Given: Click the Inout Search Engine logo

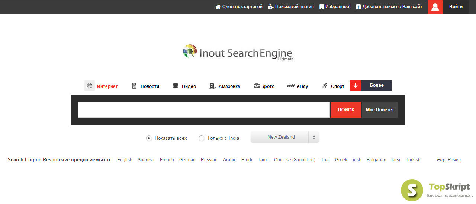Looking at the screenshot, I should tap(238, 52).
